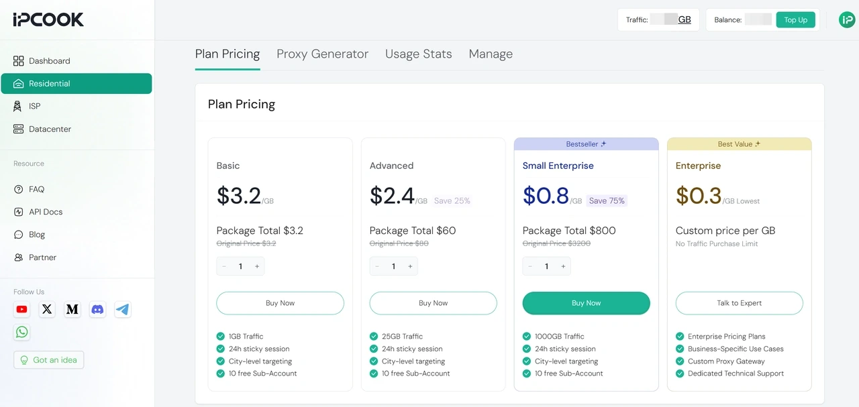Viewport: 859px width, 407px height.
Task: Click the Medium social icon
Action: (72, 309)
